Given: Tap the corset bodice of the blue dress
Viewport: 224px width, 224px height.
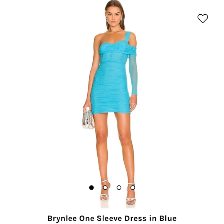Looking at the screenshot, I should tap(114, 56).
